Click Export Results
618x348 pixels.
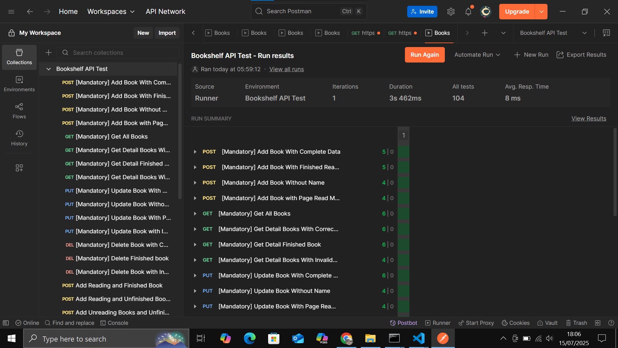582,55
